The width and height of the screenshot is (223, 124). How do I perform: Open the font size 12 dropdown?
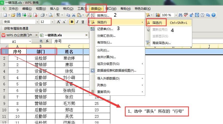[x=52, y=22]
